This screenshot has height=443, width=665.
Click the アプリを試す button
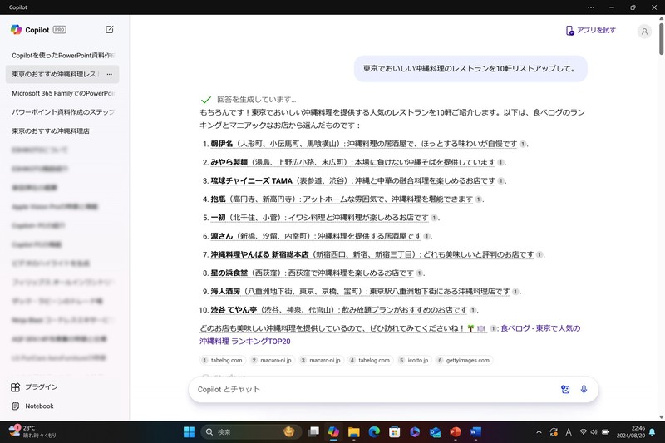pos(591,30)
